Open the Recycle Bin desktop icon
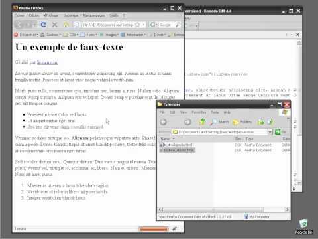This screenshot has width=318, height=239. (x=304, y=226)
